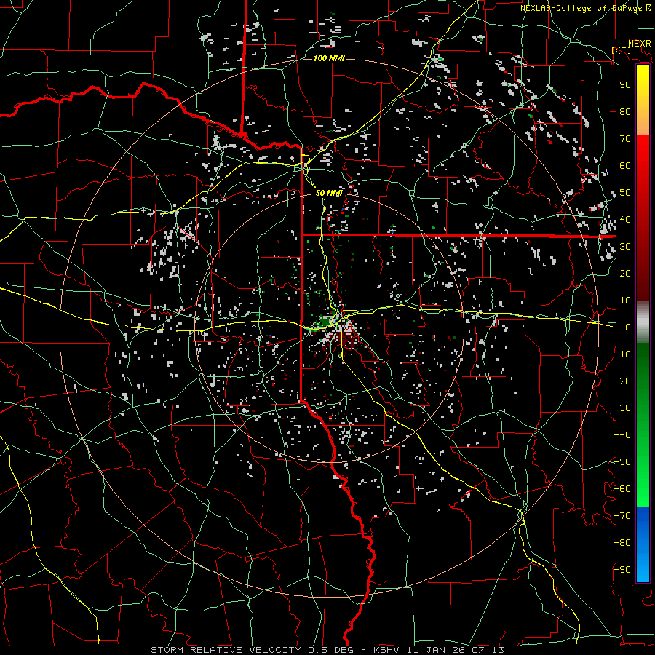Click the "NEXLAB-College of DuPage" credit text
This screenshot has width=655, height=655.
(x=581, y=8)
